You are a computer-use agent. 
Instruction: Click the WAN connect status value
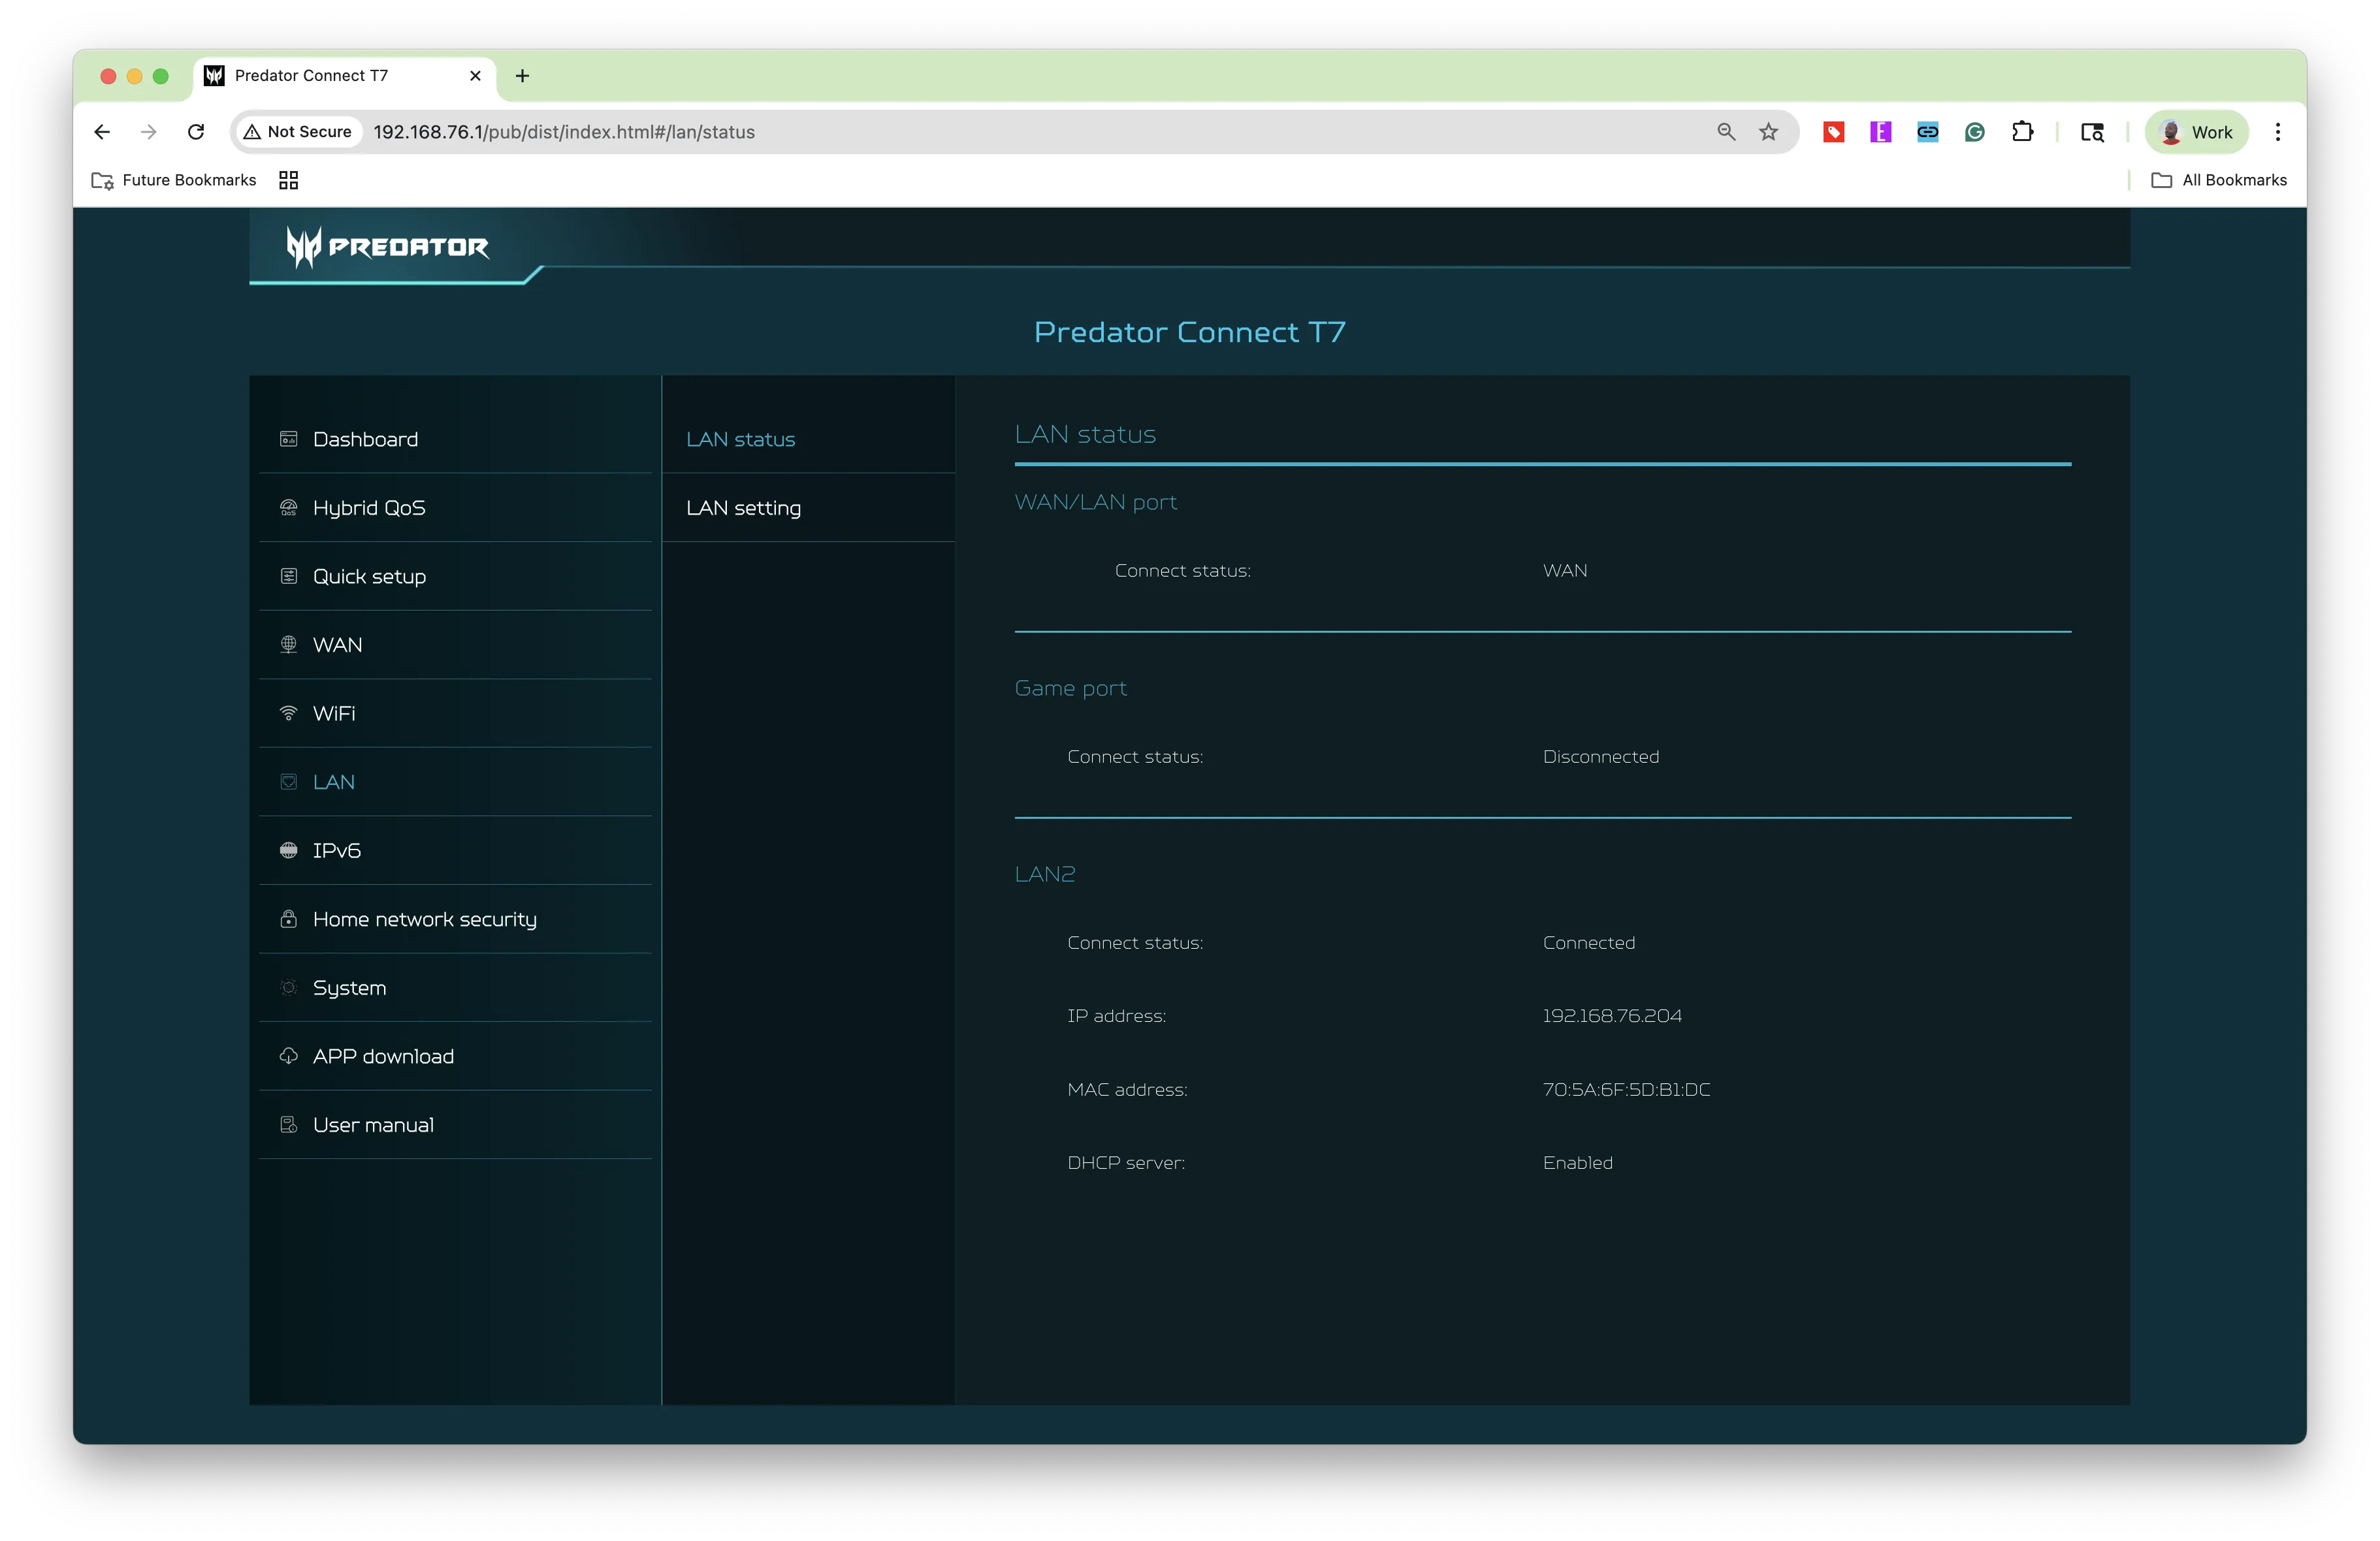click(1564, 571)
